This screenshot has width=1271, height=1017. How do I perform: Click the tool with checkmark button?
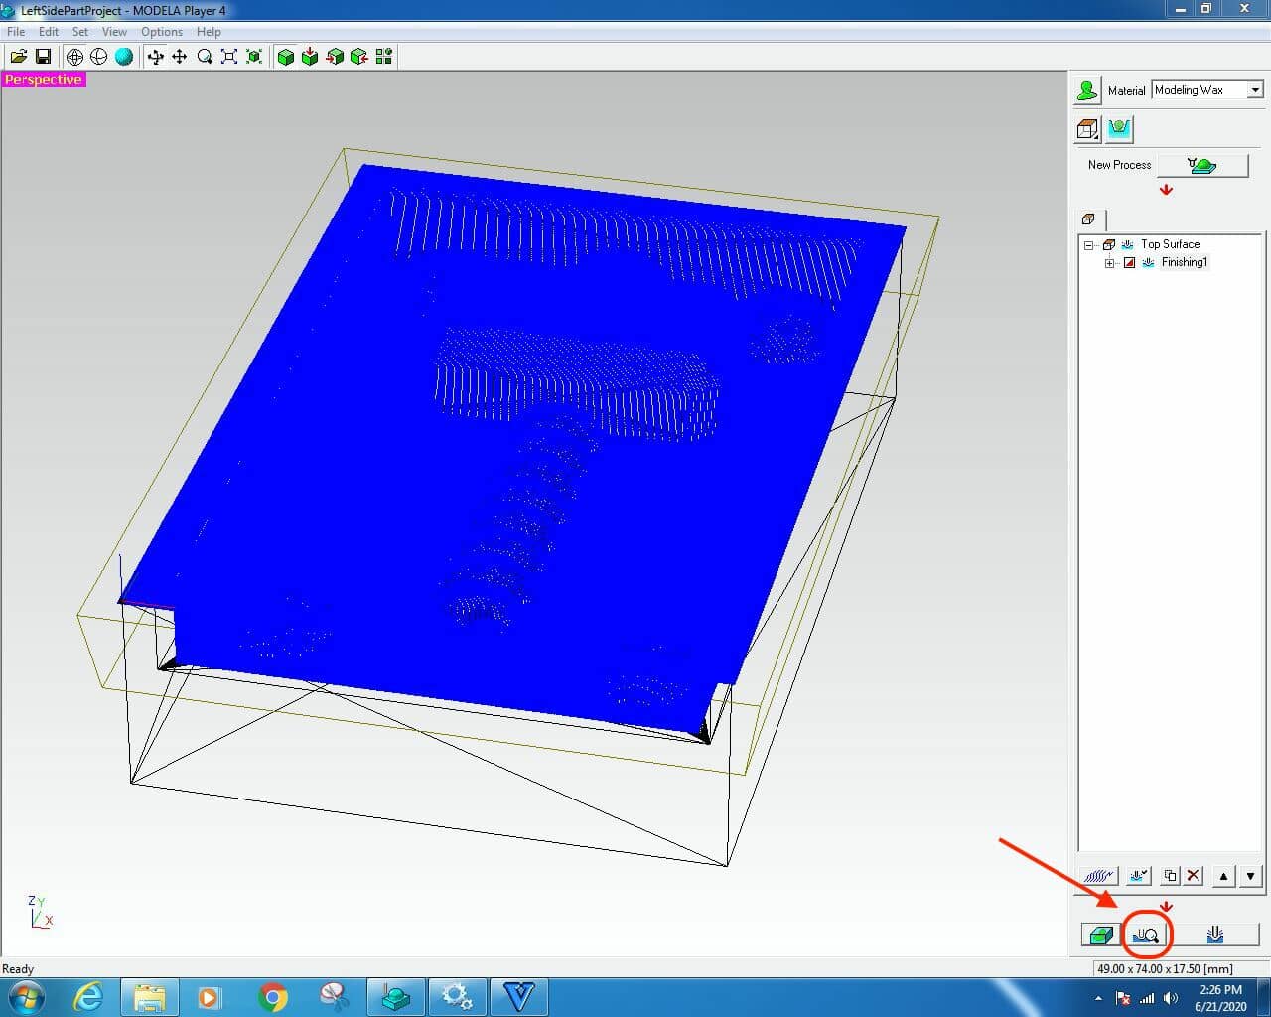click(1139, 876)
